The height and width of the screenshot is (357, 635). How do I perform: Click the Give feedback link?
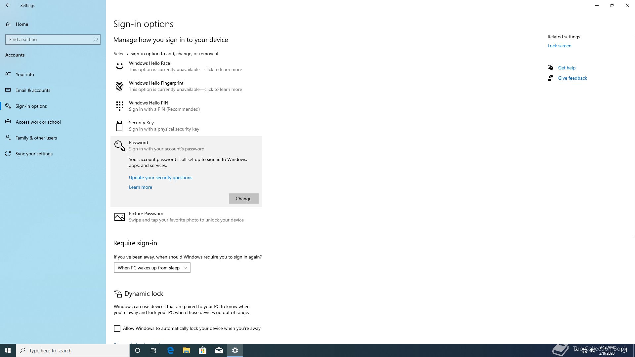(x=572, y=78)
